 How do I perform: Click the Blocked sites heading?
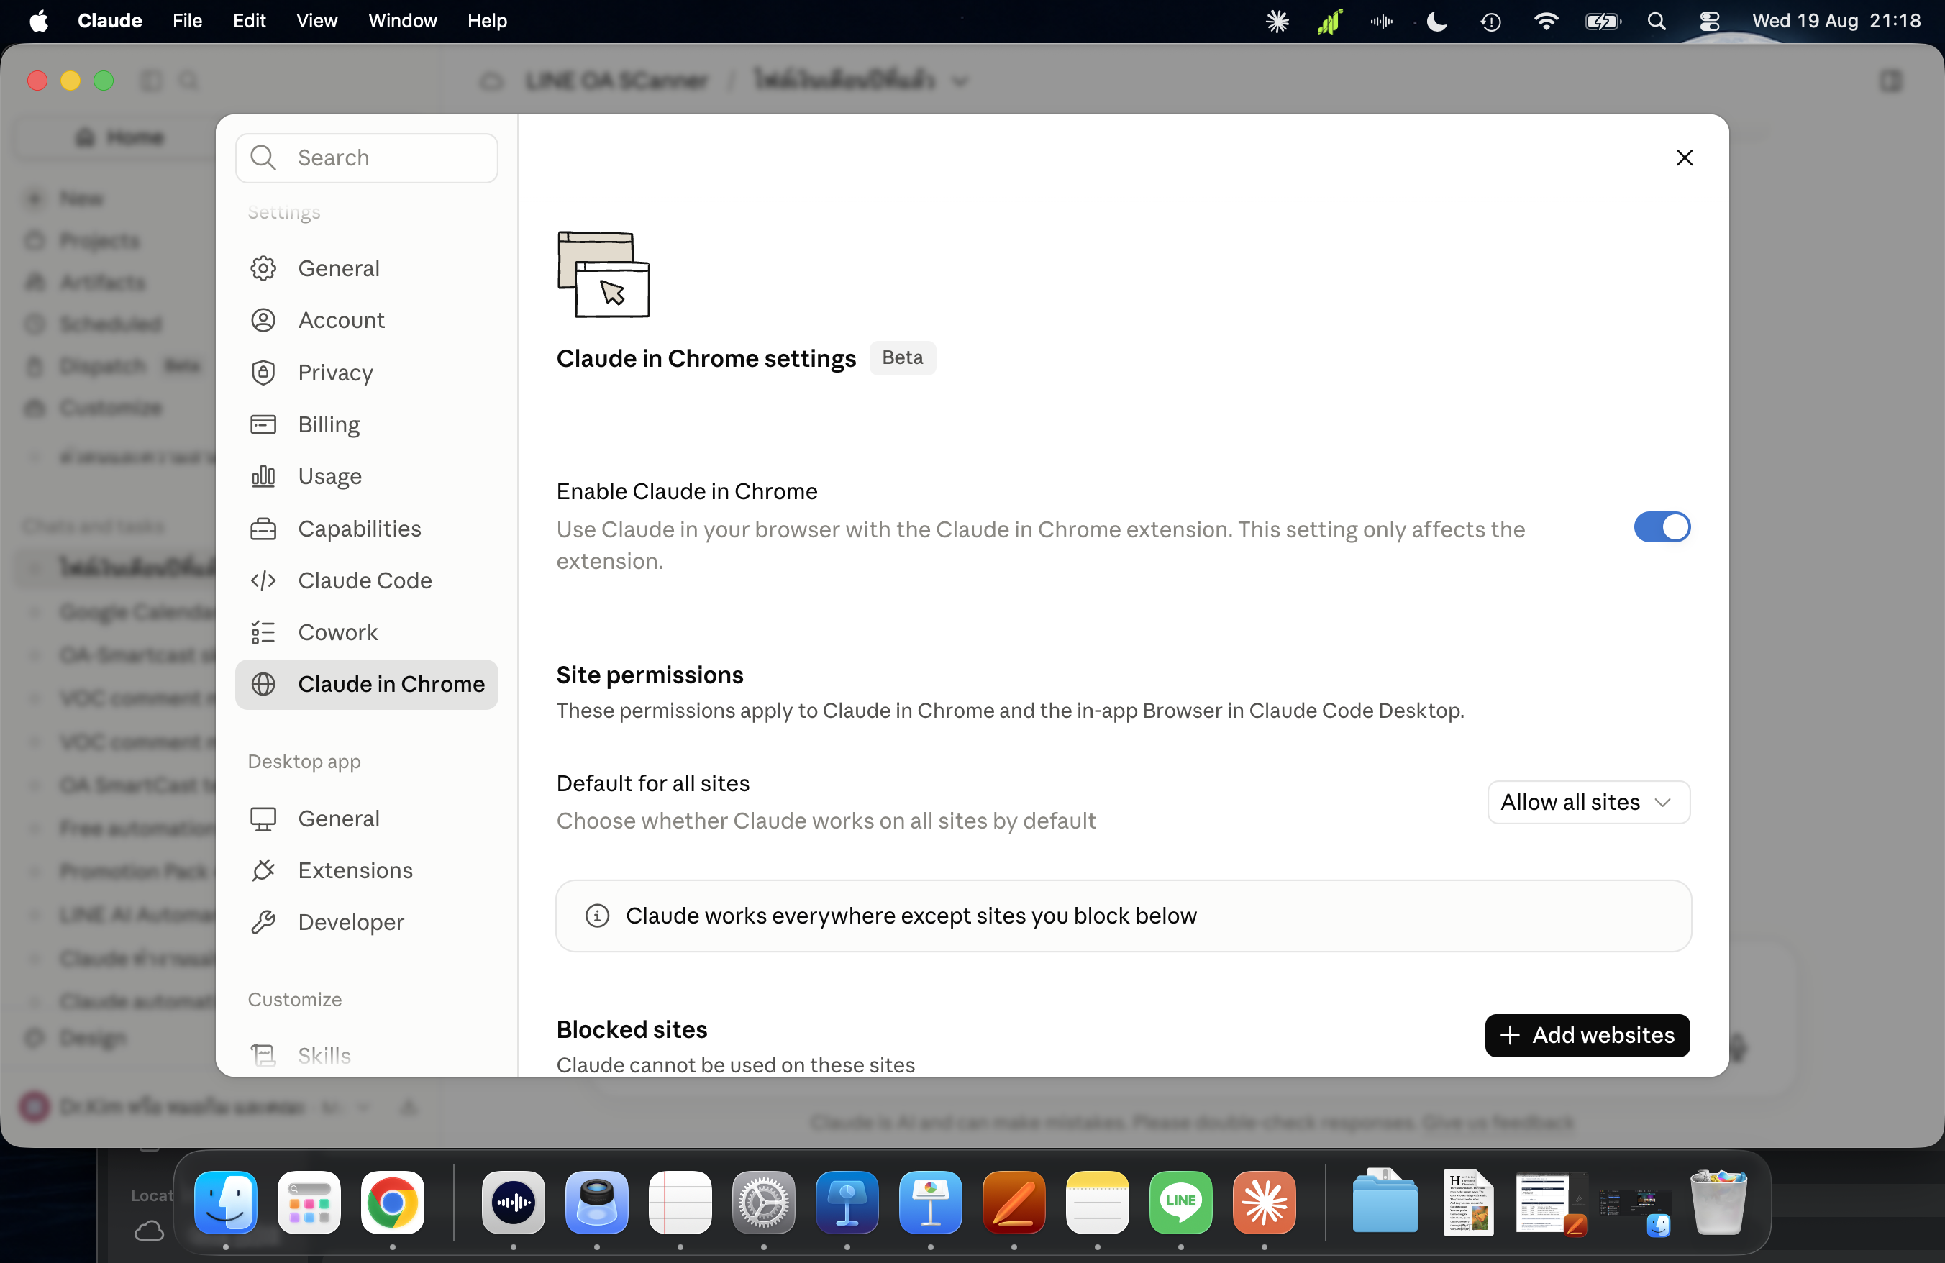[x=632, y=1029]
